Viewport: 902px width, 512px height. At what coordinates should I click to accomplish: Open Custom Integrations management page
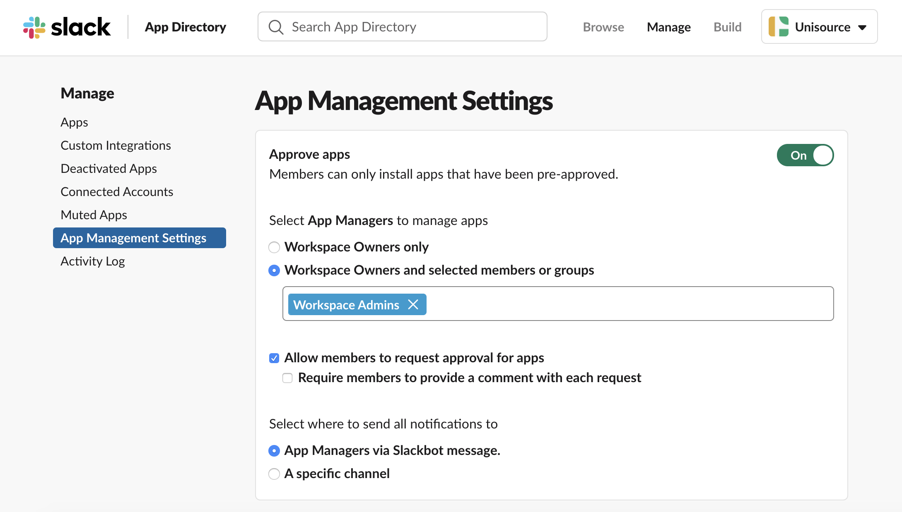tap(116, 145)
